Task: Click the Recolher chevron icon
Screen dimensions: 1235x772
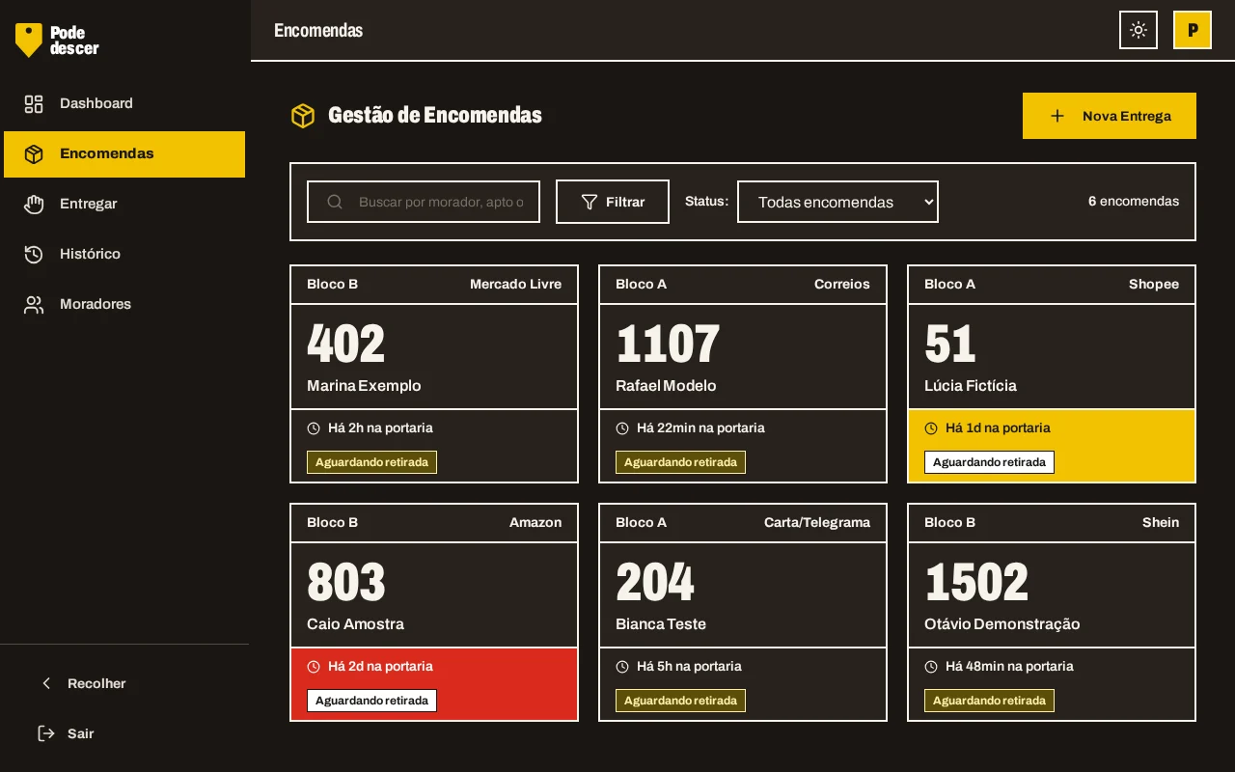Action: click(x=46, y=683)
